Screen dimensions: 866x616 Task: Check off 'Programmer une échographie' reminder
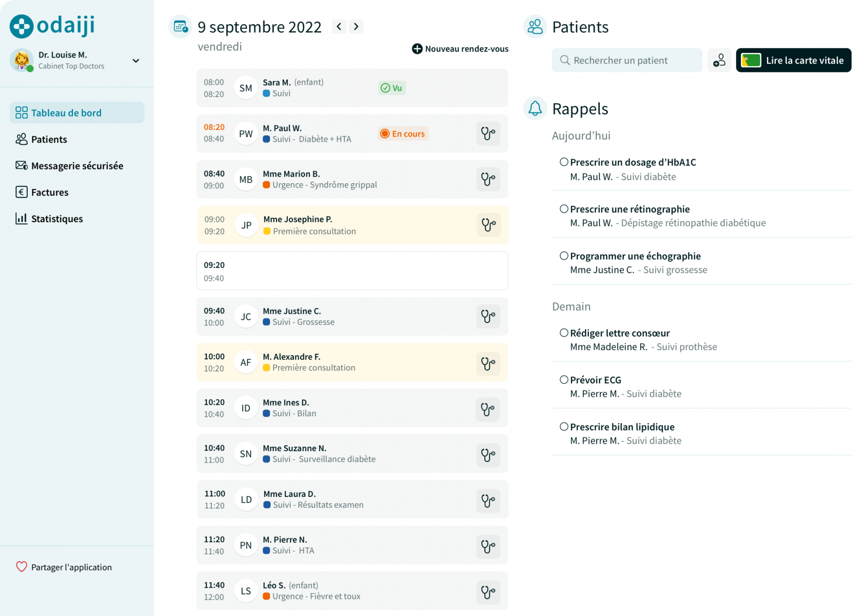[x=564, y=256]
